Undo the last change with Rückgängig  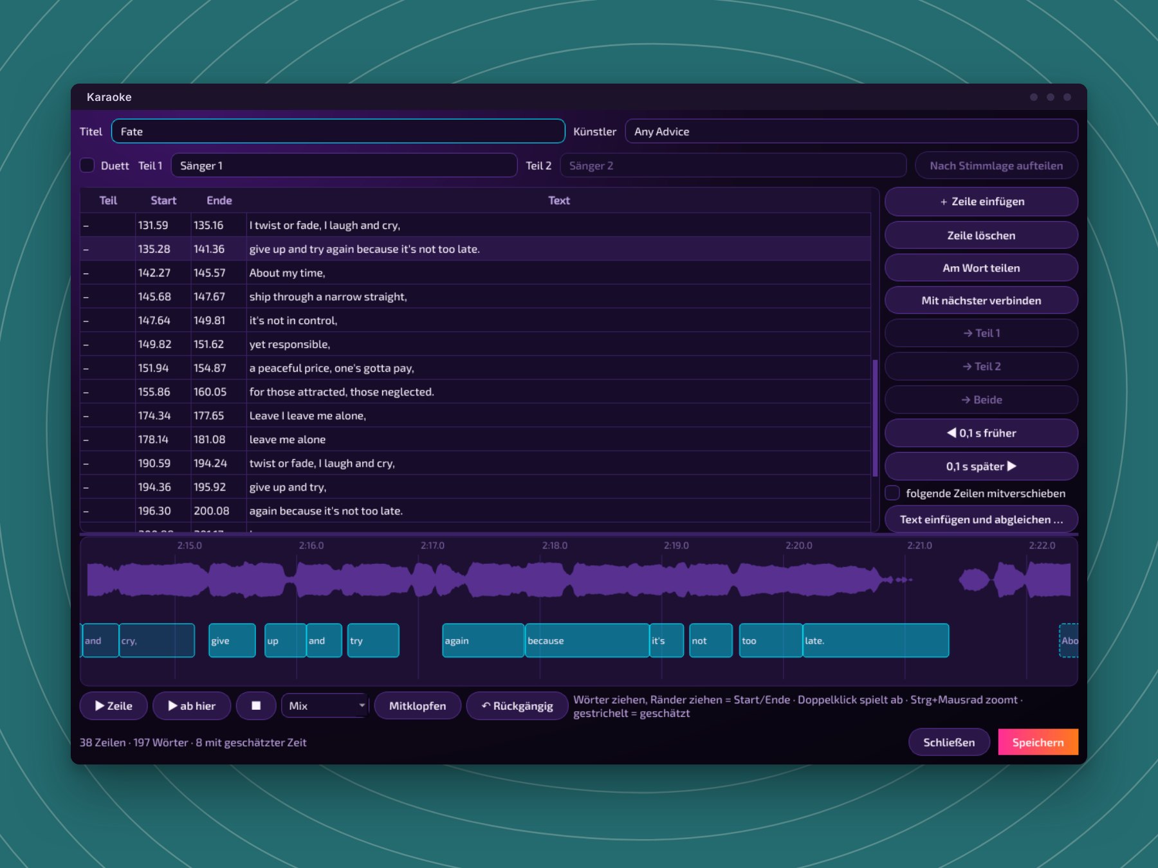[x=517, y=705]
